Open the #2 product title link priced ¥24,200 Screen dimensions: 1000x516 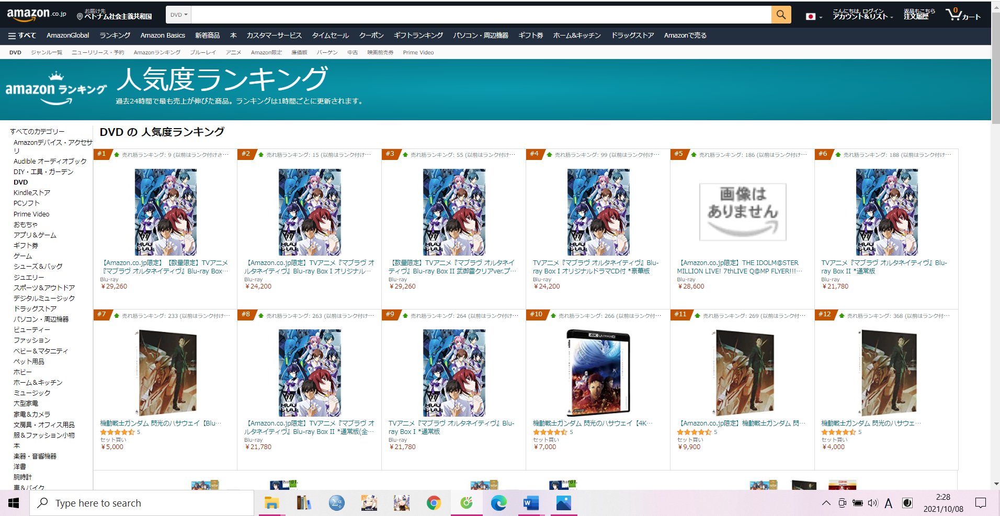click(x=309, y=267)
